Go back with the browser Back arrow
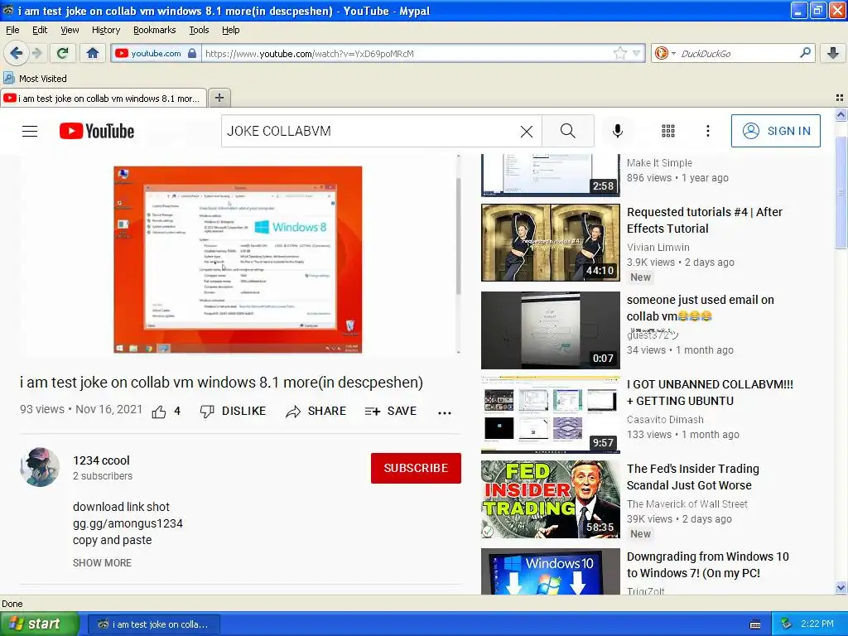This screenshot has height=636, width=848. click(16, 53)
